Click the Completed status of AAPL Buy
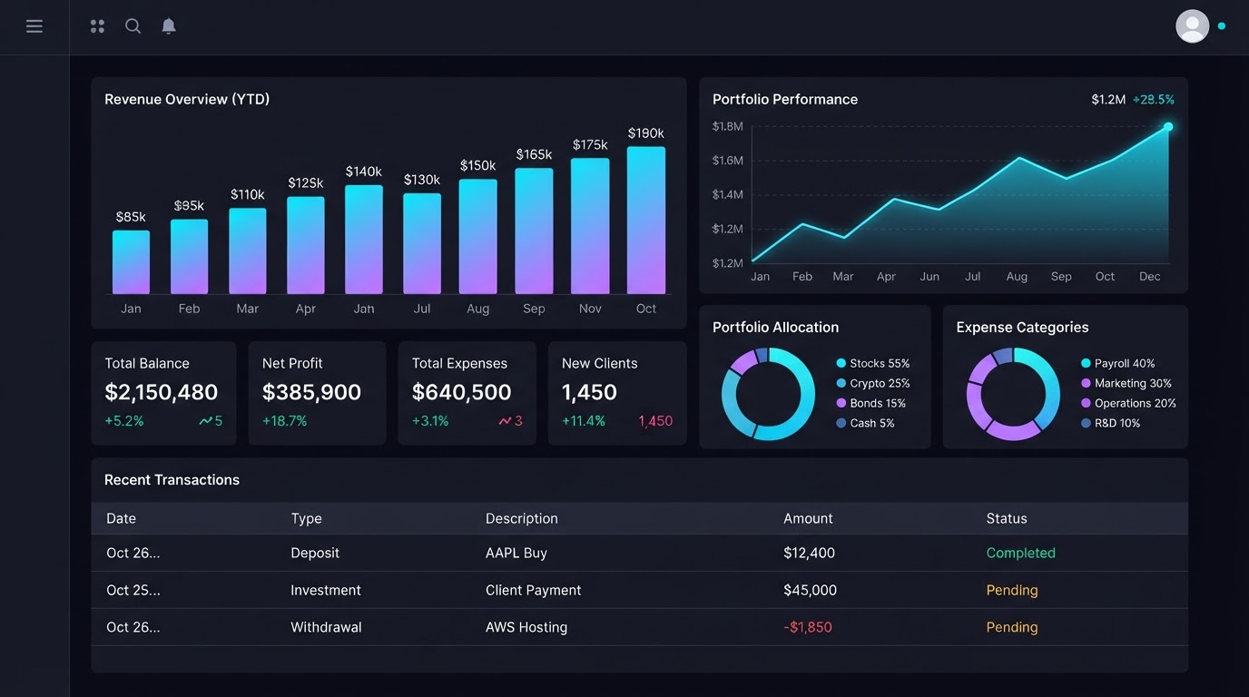This screenshot has height=697, width=1249. pyautogui.click(x=1021, y=553)
